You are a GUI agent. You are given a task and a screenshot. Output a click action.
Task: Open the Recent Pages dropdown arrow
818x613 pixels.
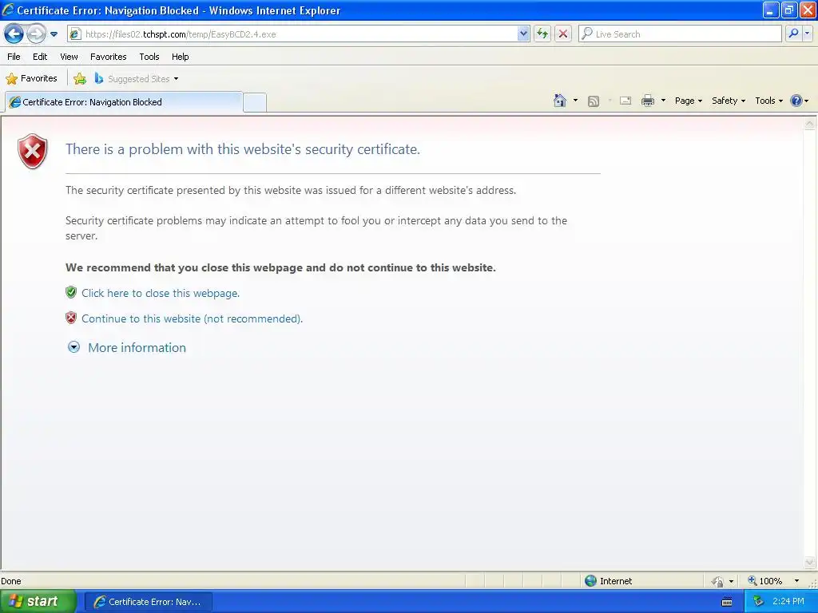(x=54, y=34)
